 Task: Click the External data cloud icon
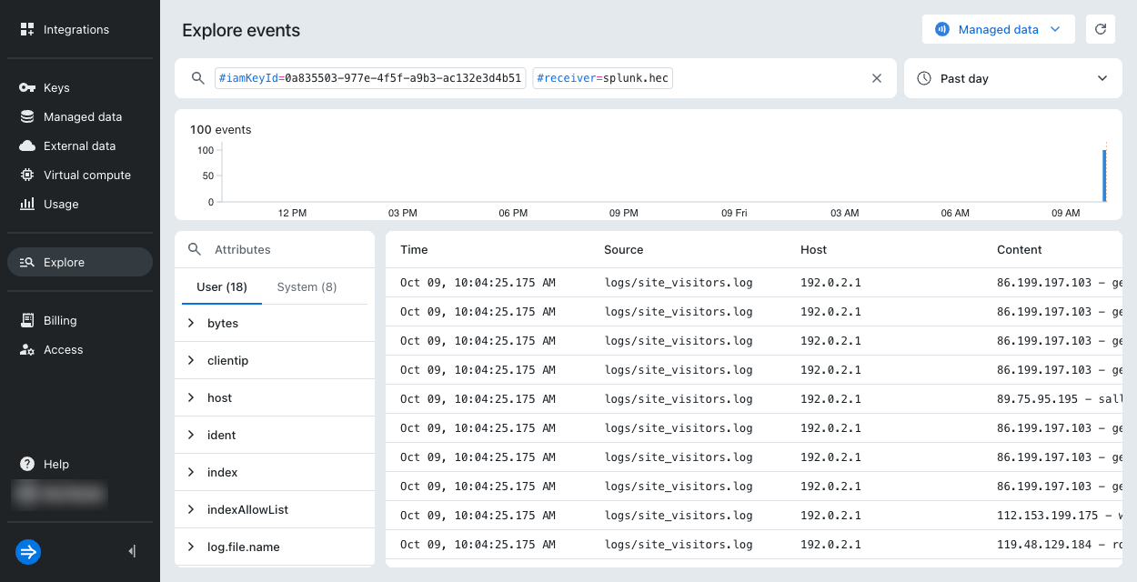tap(27, 145)
